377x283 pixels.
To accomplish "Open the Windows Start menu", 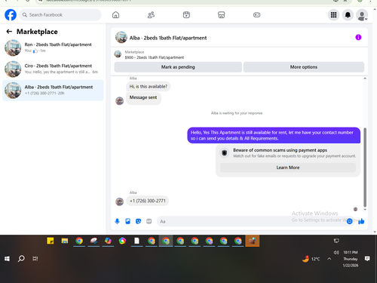I will [x=7, y=259].
